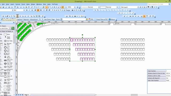Viewport: 171px width, 96px height.
Task: Click the highlighted middle vertical align icon
Action: point(144,16)
